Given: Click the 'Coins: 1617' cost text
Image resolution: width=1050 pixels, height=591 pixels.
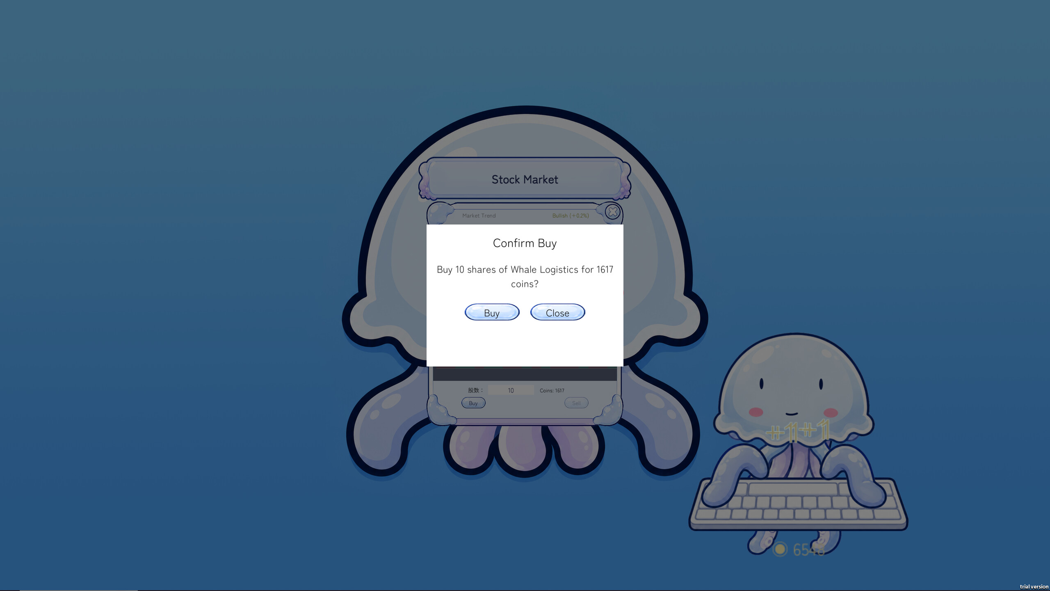Looking at the screenshot, I should click(x=552, y=391).
